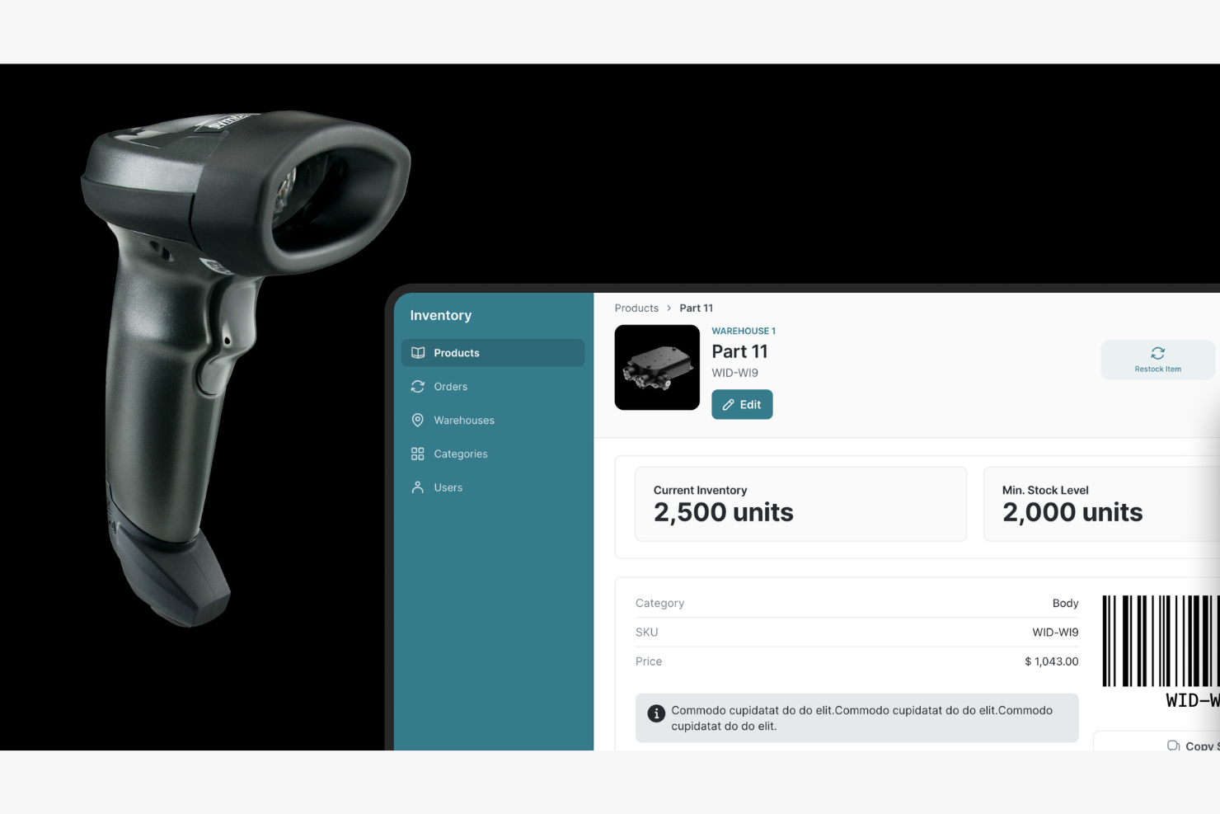The height and width of the screenshot is (814, 1220).
Task: Select the Current Inventory card
Action: pyautogui.click(x=800, y=503)
